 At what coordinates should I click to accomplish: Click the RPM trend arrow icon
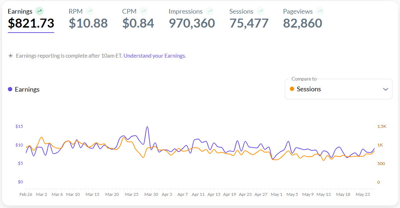90,11
